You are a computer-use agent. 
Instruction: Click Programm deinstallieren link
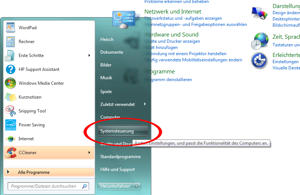[x=168, y=80]
